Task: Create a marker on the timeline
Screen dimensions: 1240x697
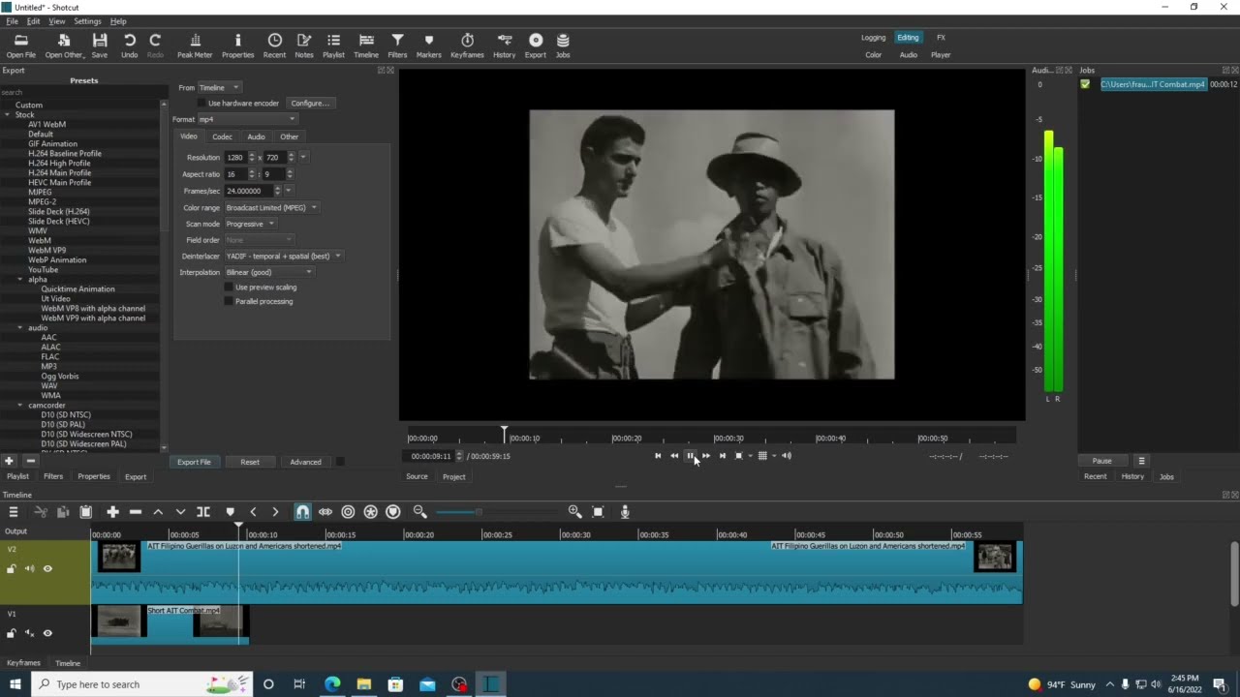Action: (x=230, y=511)
